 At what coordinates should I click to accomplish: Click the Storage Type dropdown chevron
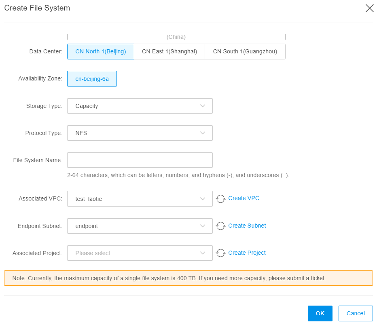202,106
